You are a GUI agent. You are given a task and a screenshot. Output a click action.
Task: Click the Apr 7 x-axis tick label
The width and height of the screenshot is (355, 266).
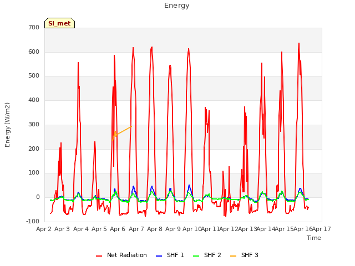pos(136,229)
